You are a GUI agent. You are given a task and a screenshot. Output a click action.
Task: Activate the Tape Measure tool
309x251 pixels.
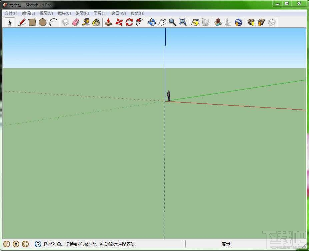tap(86, 22)
